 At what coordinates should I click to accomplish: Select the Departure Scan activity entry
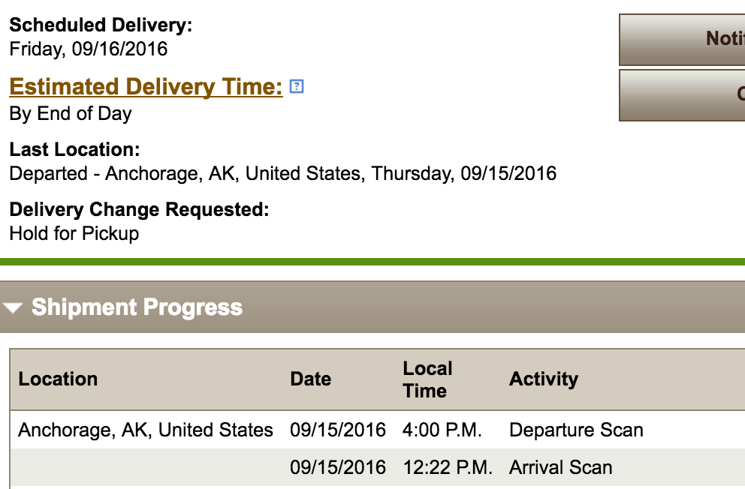576,430
